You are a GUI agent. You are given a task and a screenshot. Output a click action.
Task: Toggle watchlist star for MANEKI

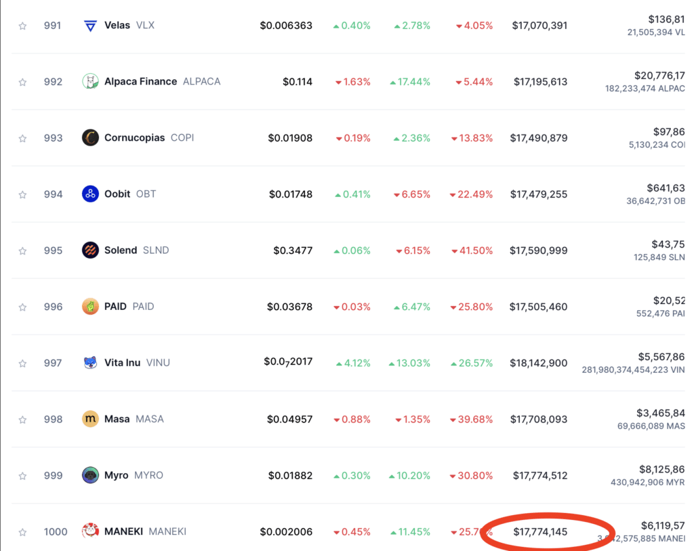click(x=22, y=532)
